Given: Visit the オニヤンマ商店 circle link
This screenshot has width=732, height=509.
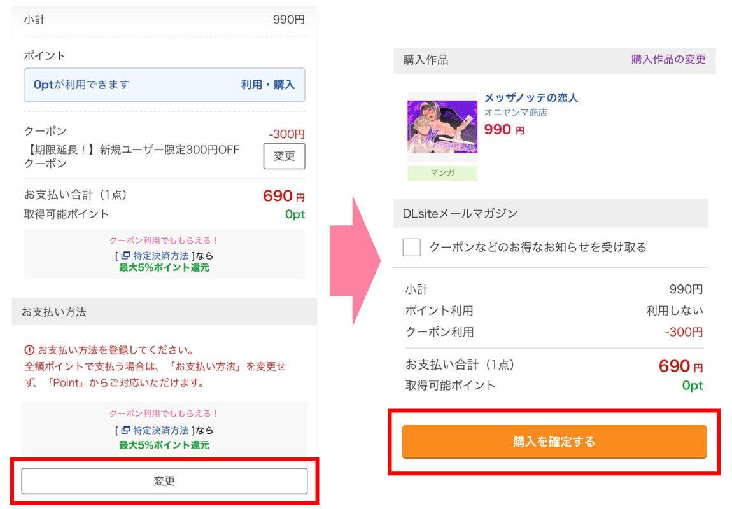Looking at the screenshot, I should tap(516, 113).
